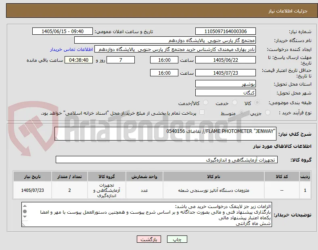
Task: Click the announcement date field 1405/06/15 - 09:40
Action: coord(63,31)
